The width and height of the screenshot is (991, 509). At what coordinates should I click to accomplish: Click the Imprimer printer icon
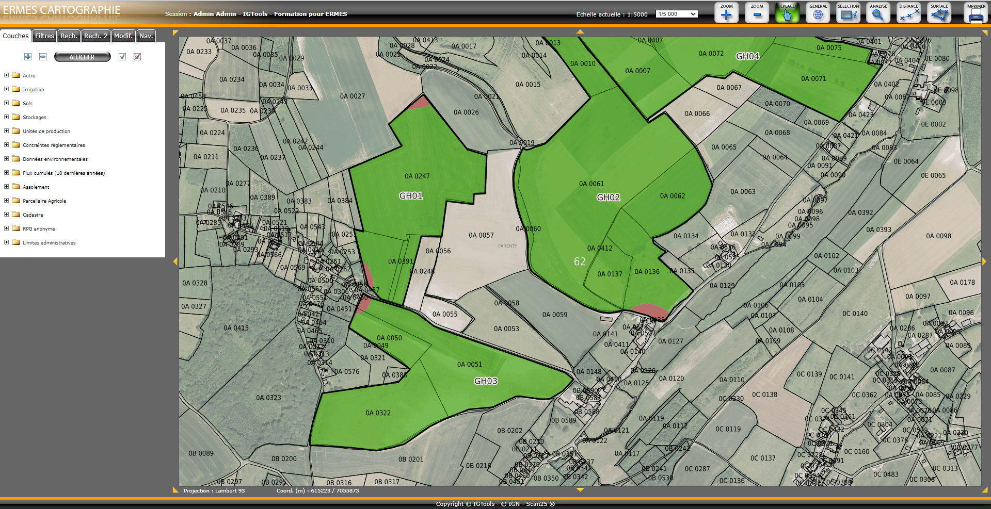pyautogui.click(x=976, y=13)
